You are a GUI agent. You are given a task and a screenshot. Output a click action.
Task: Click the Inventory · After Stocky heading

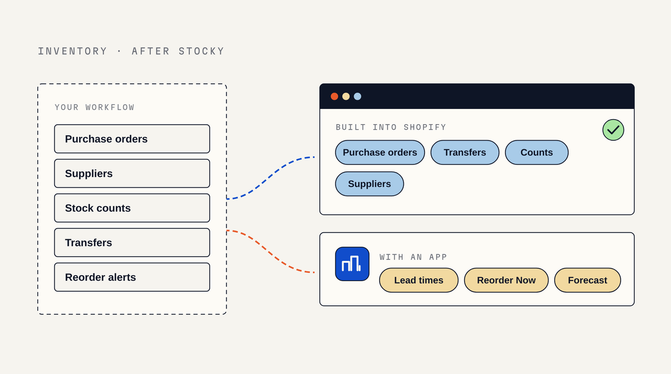(131, 51)
